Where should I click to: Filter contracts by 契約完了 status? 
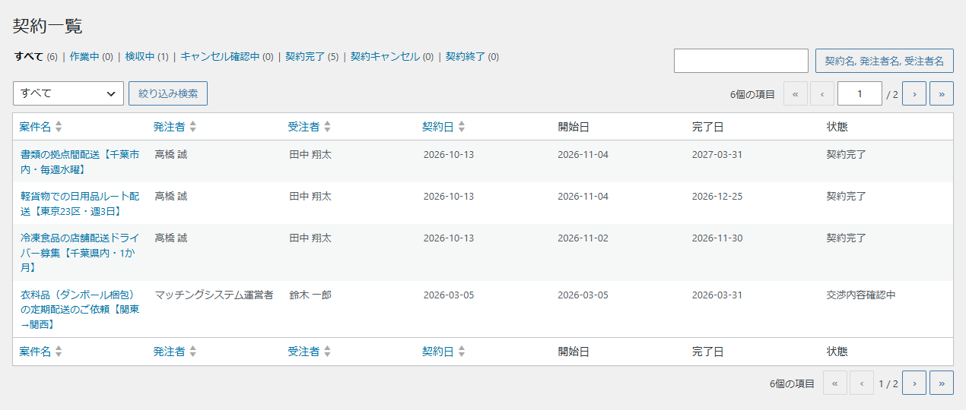point(312,56)
